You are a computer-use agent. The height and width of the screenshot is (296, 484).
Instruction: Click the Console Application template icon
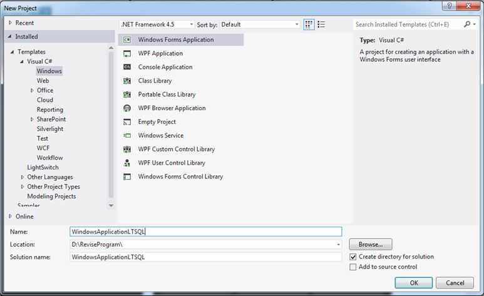pos(127,67)
